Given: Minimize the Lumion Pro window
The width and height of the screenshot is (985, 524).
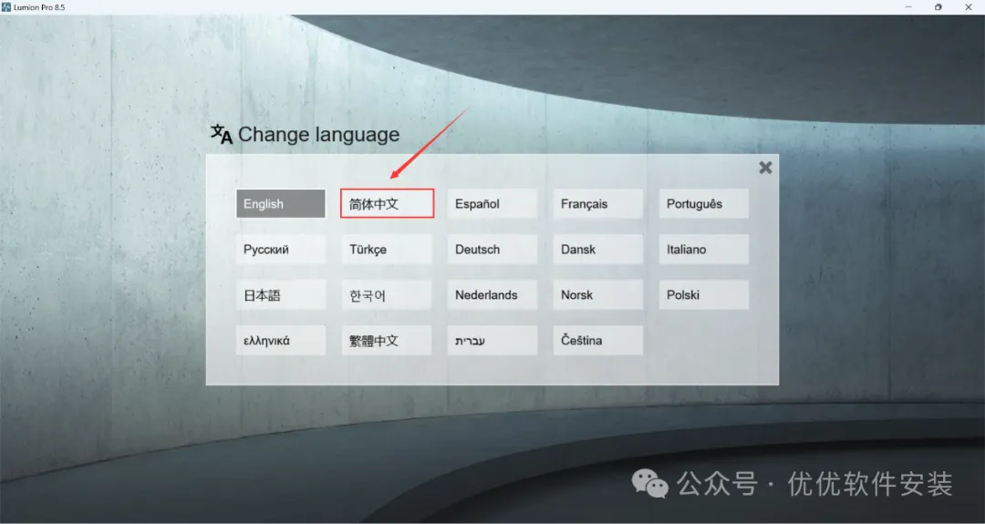Looking at the screenshot, I should [908, 7].
